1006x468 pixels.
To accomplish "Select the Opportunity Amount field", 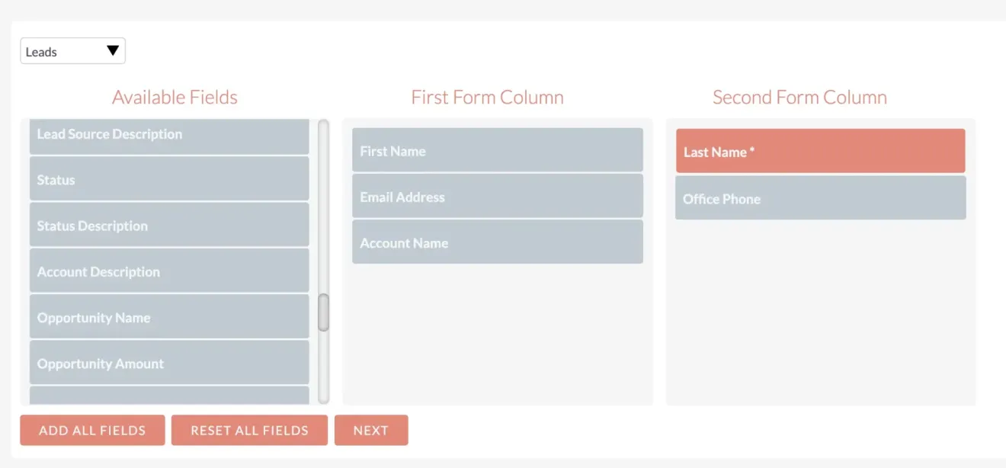I will [x=169, y=363].
